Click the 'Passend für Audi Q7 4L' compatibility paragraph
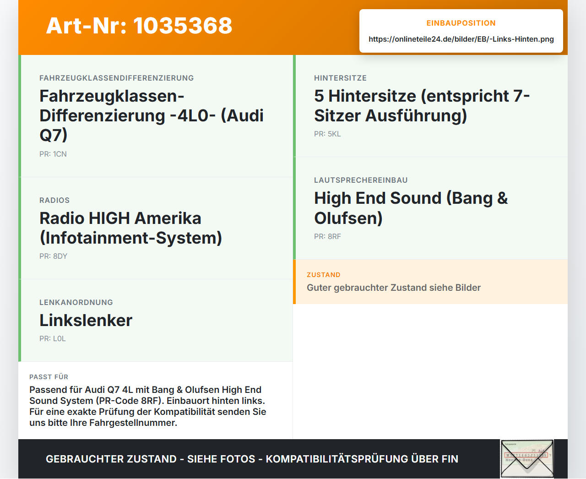This screenshot has height=479, width=586. [148, 406]
